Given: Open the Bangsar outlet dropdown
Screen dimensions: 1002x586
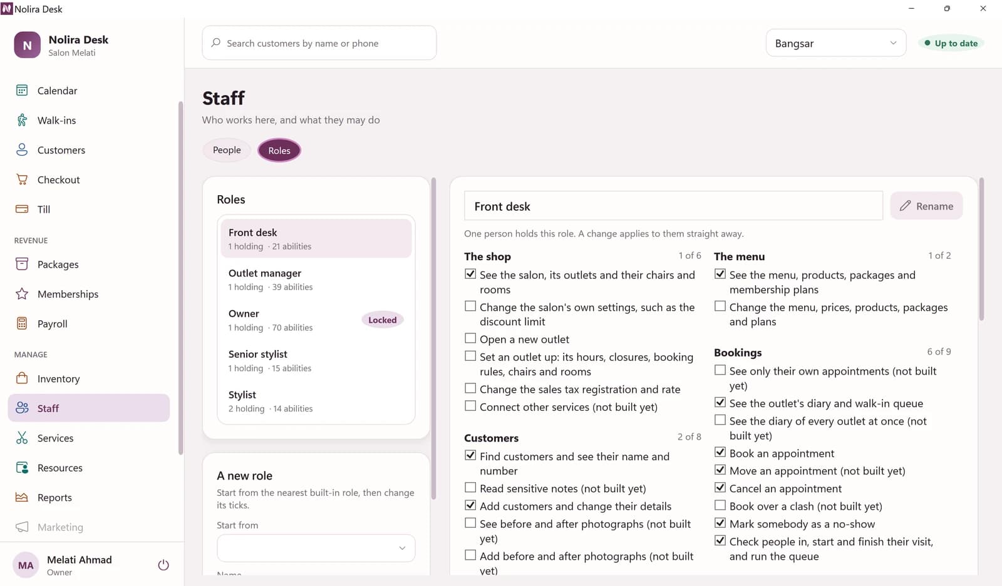Looking at the screenshot, I should tap(836, 43).
